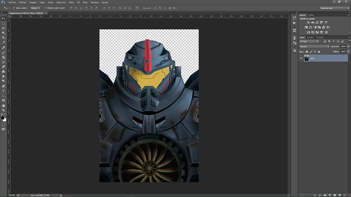Screen dimensions: 351x197
Task: Select the Move tool
Action: [x=4, y=19]
